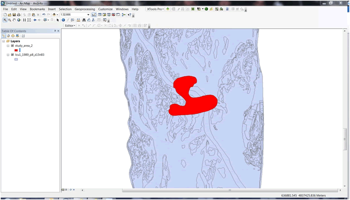Image resolution: width=350 pixels, height=200 pixels.
Task: Close the Table Of Contents panel
Action: [x=58, y=31]
